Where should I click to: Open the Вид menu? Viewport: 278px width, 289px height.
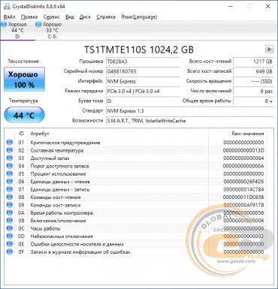click(x=70, y=17)
